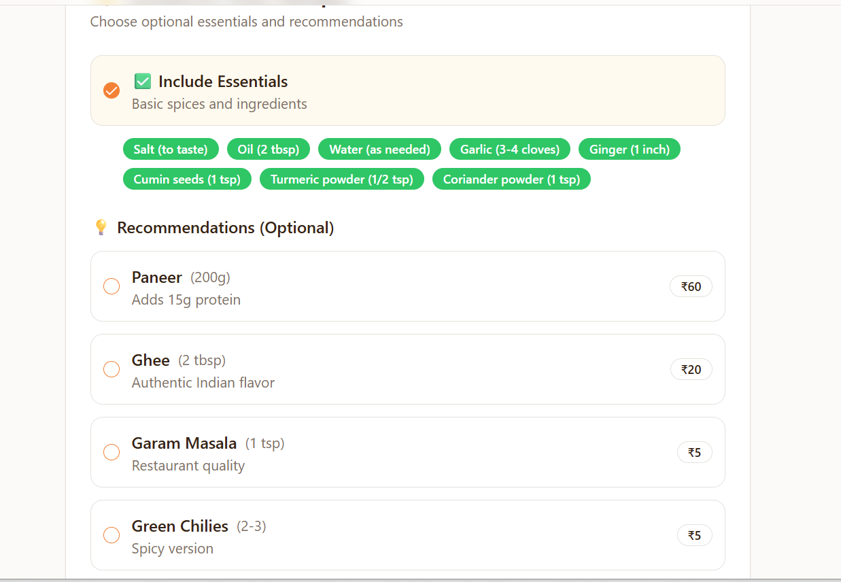Click the ₹5 price badge for Garam Masala
This screenshot has width=841, height=582.
(694, 452)
